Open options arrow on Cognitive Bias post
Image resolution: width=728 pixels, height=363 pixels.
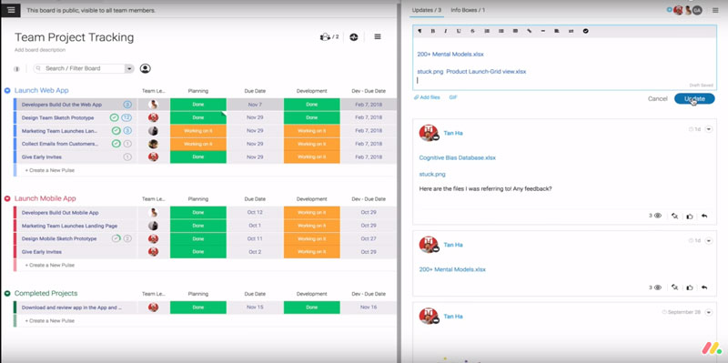coord(709,129)
